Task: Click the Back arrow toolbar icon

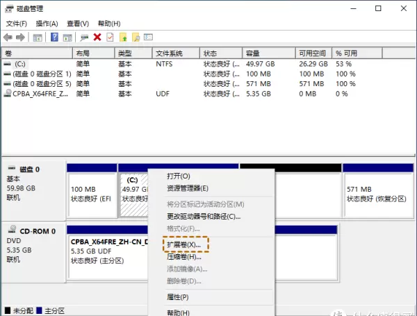Action: [x=8, y=37]
